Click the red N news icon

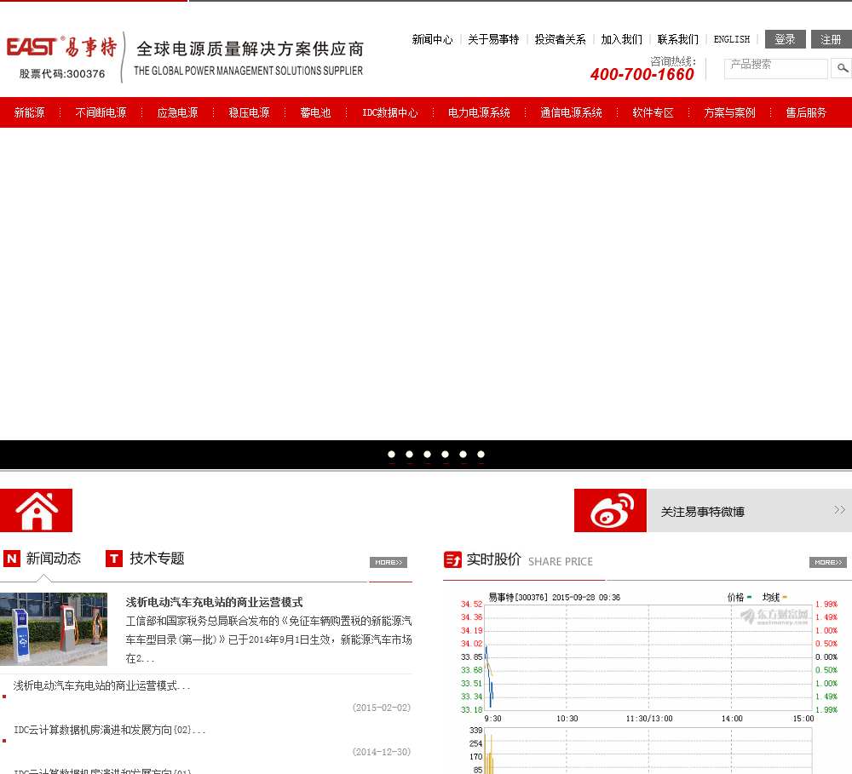click(x=12, y=559)
